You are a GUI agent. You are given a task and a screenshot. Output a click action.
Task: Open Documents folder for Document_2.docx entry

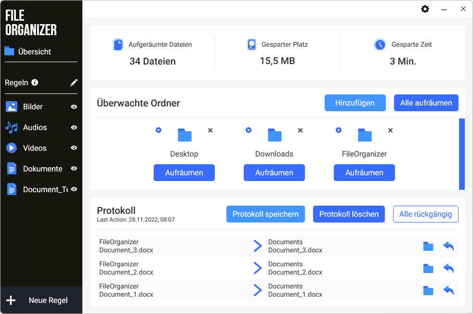(x=428, y=268)
